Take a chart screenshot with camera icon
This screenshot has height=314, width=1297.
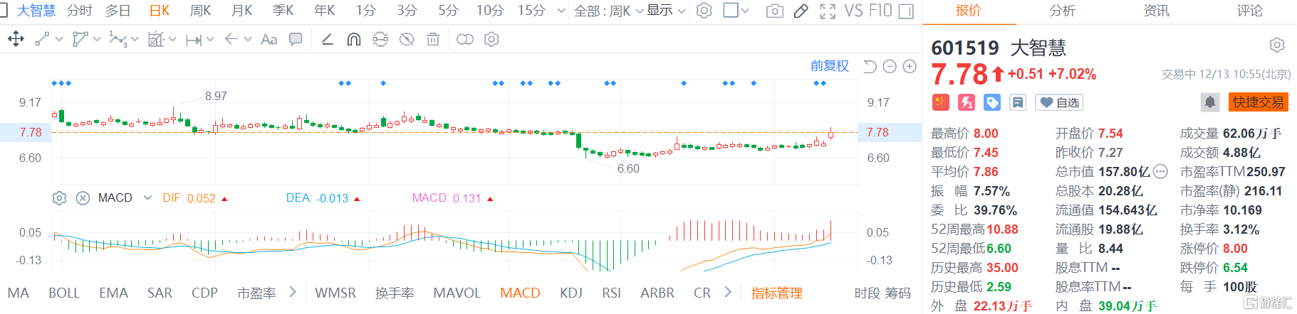774,11
